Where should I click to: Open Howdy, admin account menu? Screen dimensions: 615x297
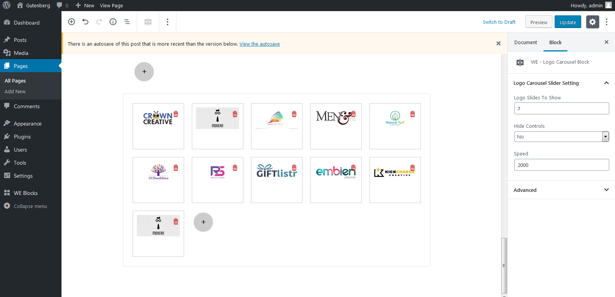pyautogui.click(x=591, y=5)
